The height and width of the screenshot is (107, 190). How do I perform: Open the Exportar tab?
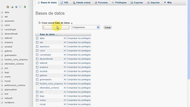click(137, 3)
